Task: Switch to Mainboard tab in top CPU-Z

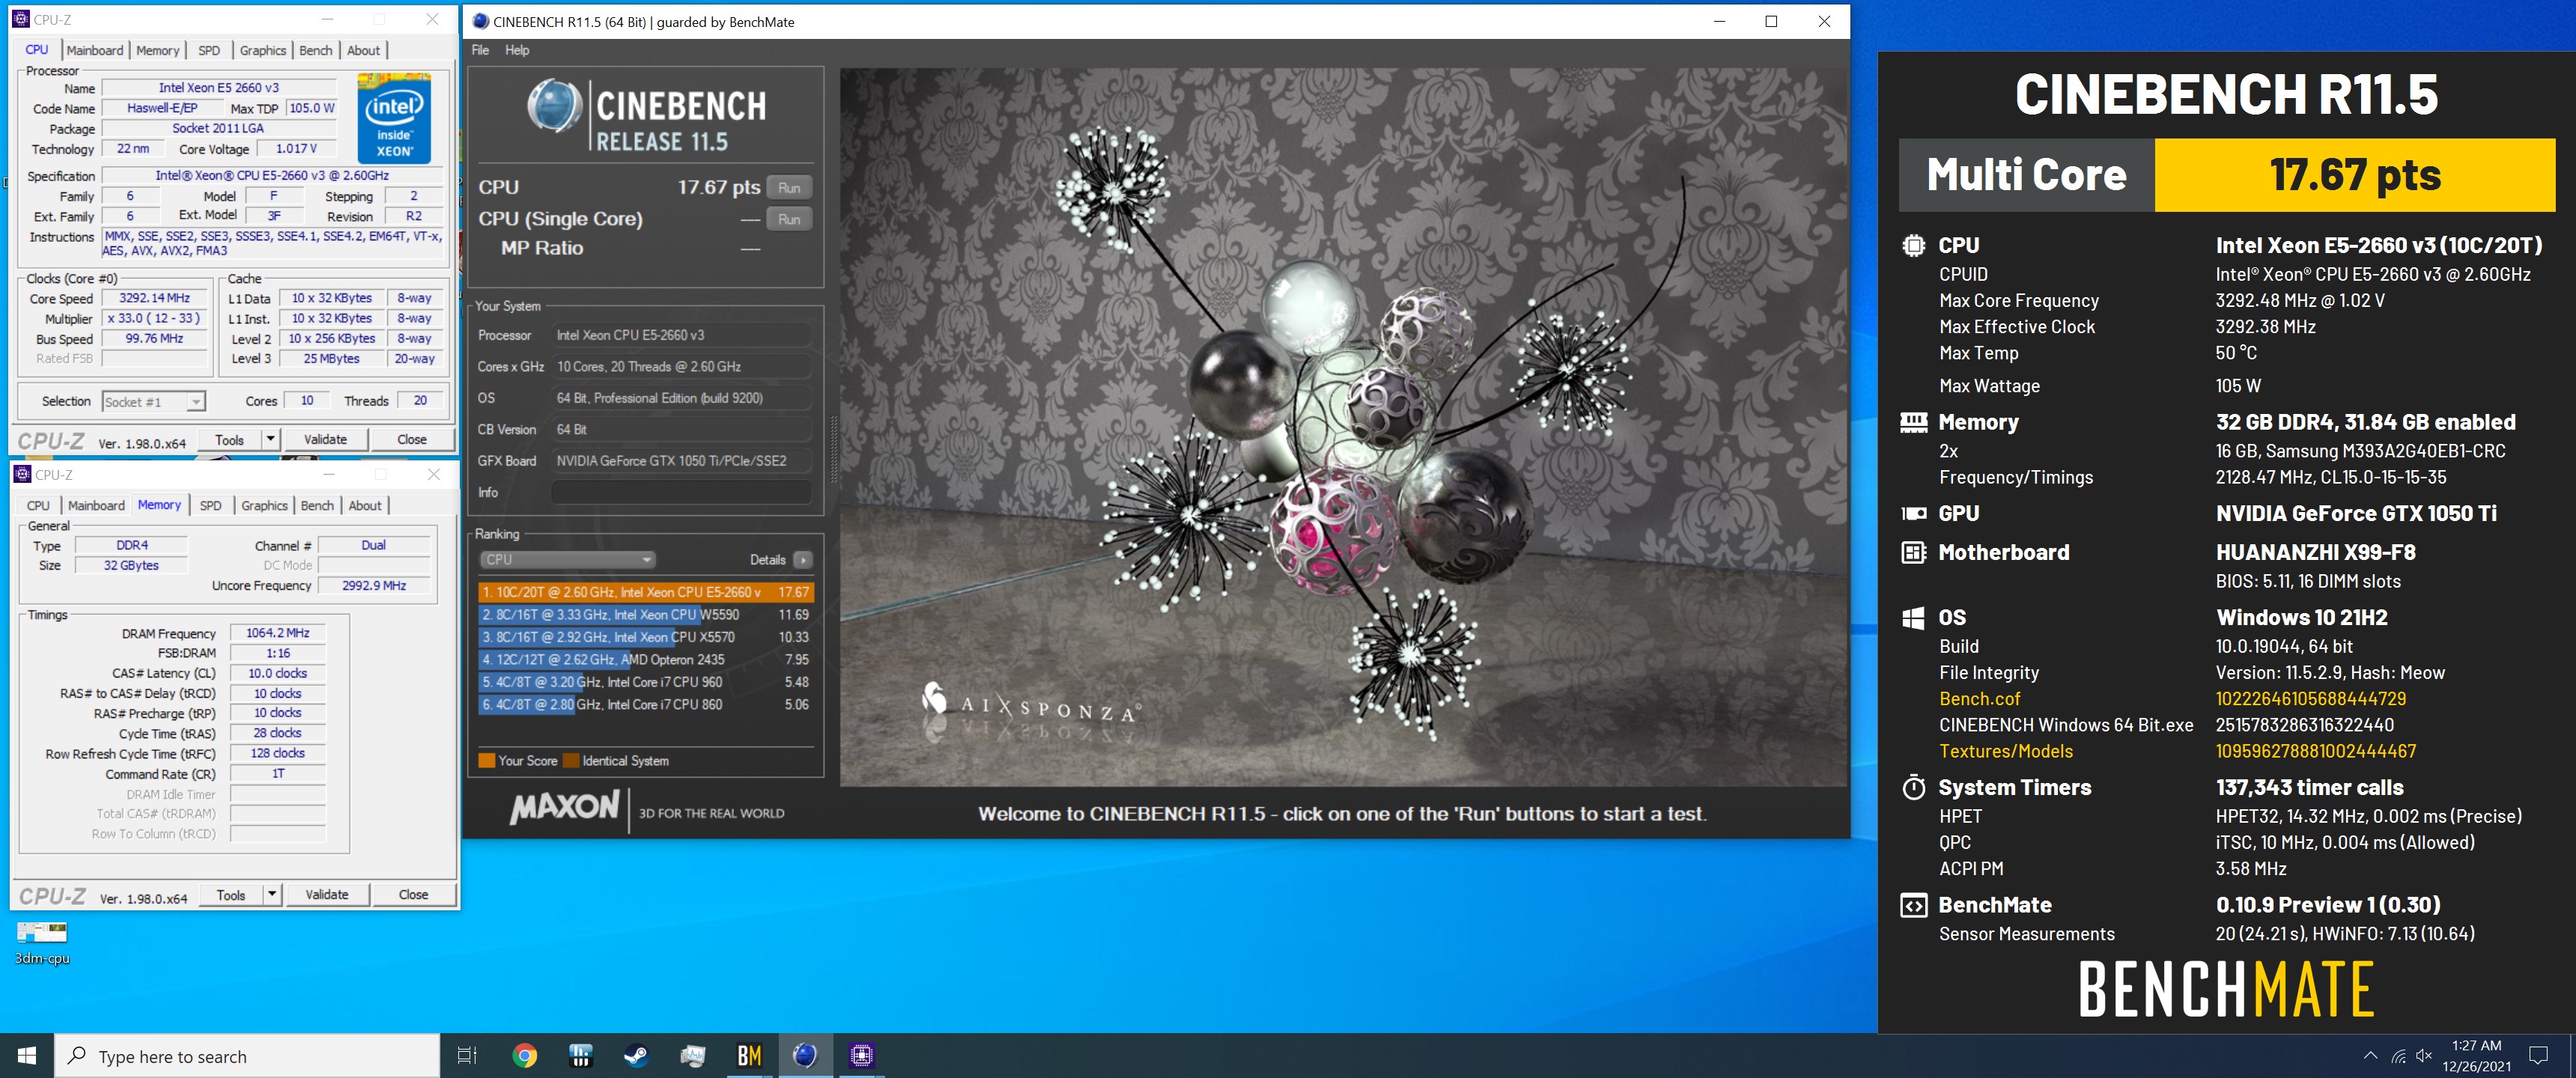Action: [x=95, y=51]
